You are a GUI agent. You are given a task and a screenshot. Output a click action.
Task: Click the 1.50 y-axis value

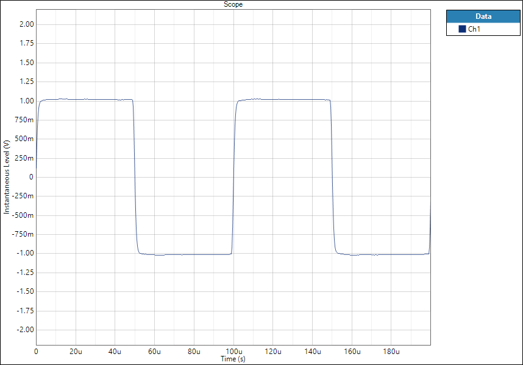tap(27, 63)
